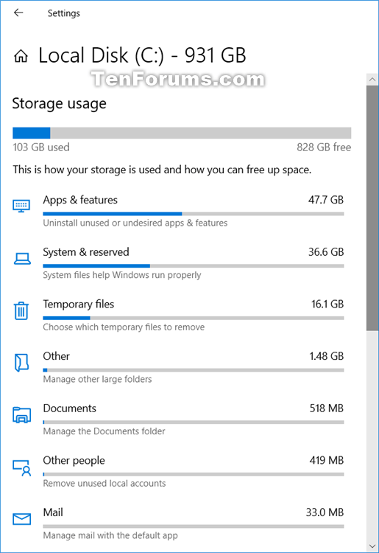The width and height of the screenshot is (379, 553).
Task: Click 'Manage the Documents folder' text
Action: (x=105, y=431)
